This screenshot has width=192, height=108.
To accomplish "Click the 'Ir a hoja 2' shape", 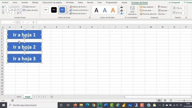I will (24, 47).
